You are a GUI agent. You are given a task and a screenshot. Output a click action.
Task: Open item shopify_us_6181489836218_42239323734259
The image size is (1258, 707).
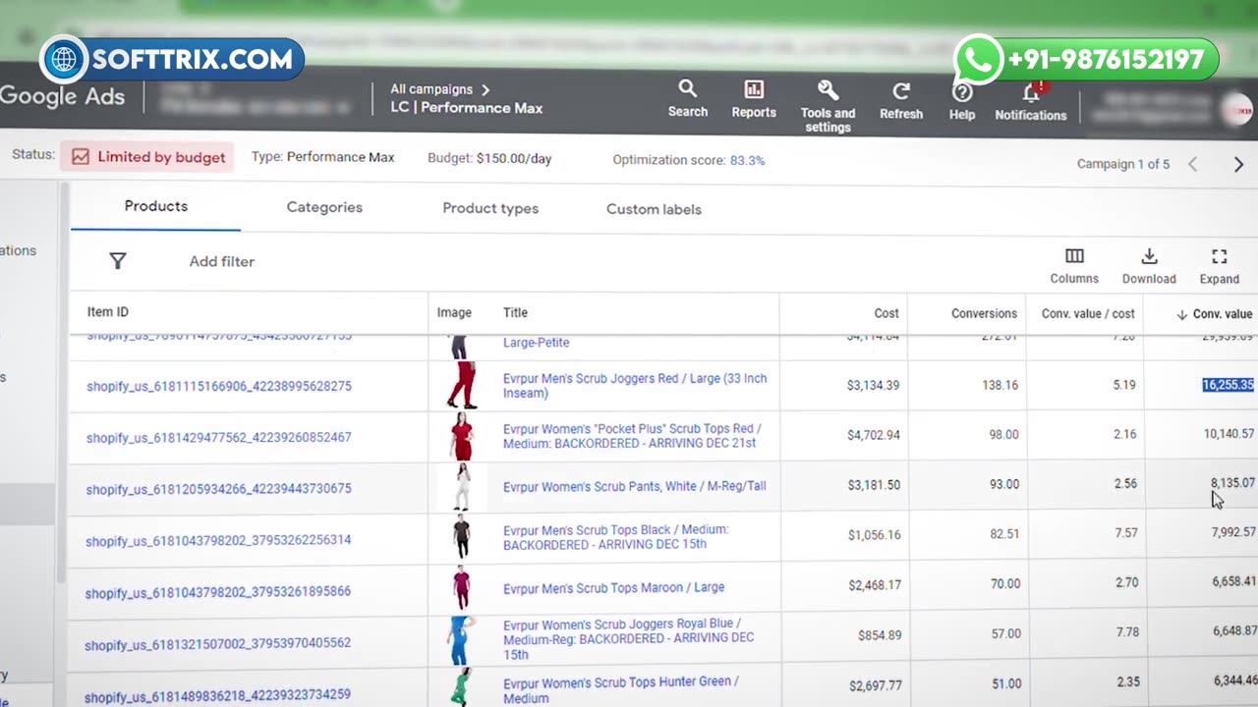[x=217, y=695]
